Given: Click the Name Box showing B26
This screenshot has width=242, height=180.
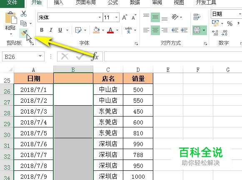Looking at the screenshot, I should click(x=23, y=56).
